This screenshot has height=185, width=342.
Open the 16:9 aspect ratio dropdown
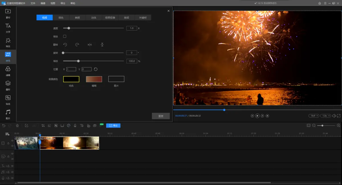pos(313,116)
